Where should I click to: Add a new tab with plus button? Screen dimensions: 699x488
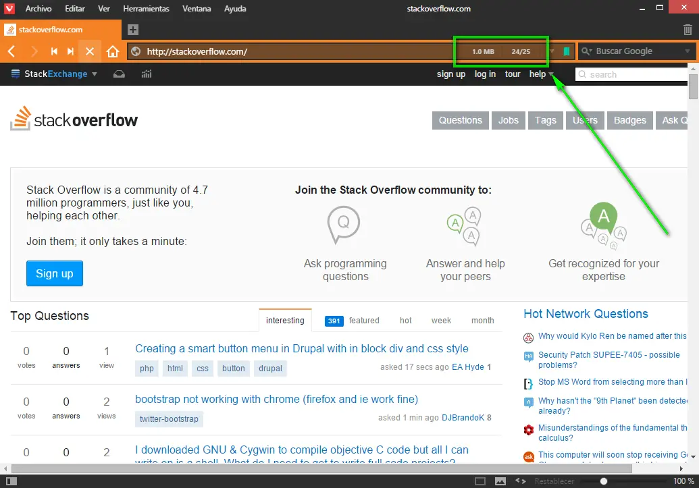(x=133, y=30)
